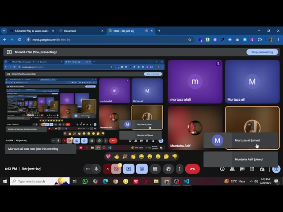Open the Activities icon
The image size is (283, 212).
pos(252,169)
